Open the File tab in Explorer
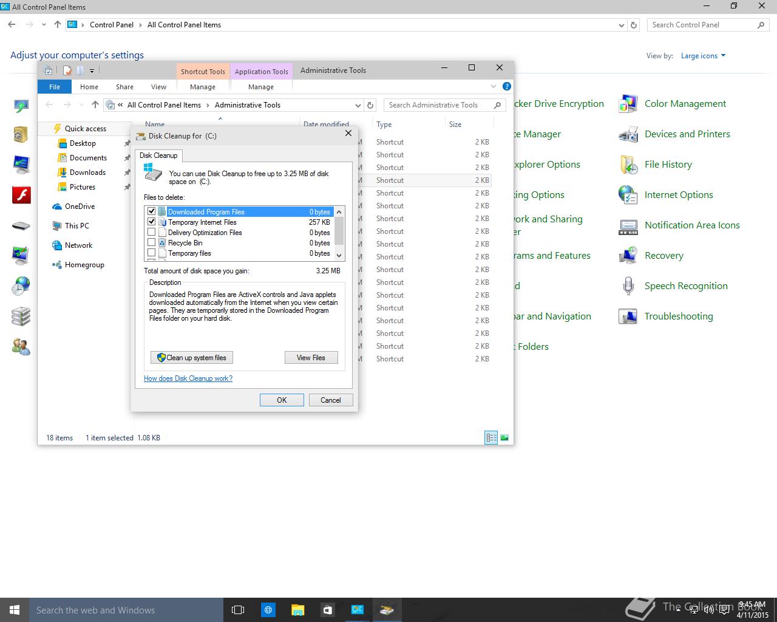The image size is (777, 622). (x=55, y=87)
